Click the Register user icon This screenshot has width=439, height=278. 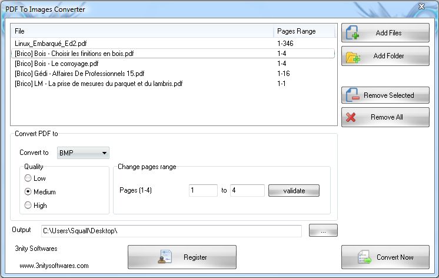coord(165,257)
